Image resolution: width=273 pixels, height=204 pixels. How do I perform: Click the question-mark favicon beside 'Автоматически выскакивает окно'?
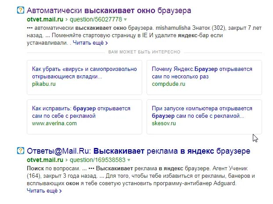pyautogui.click(x=21, y=10)
